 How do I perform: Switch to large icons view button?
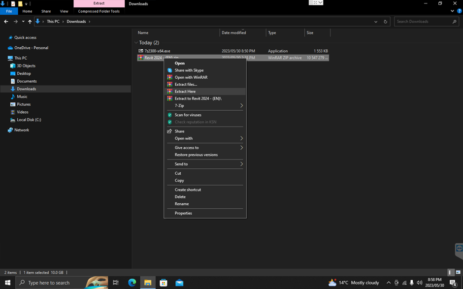click(x=458, y=272)
